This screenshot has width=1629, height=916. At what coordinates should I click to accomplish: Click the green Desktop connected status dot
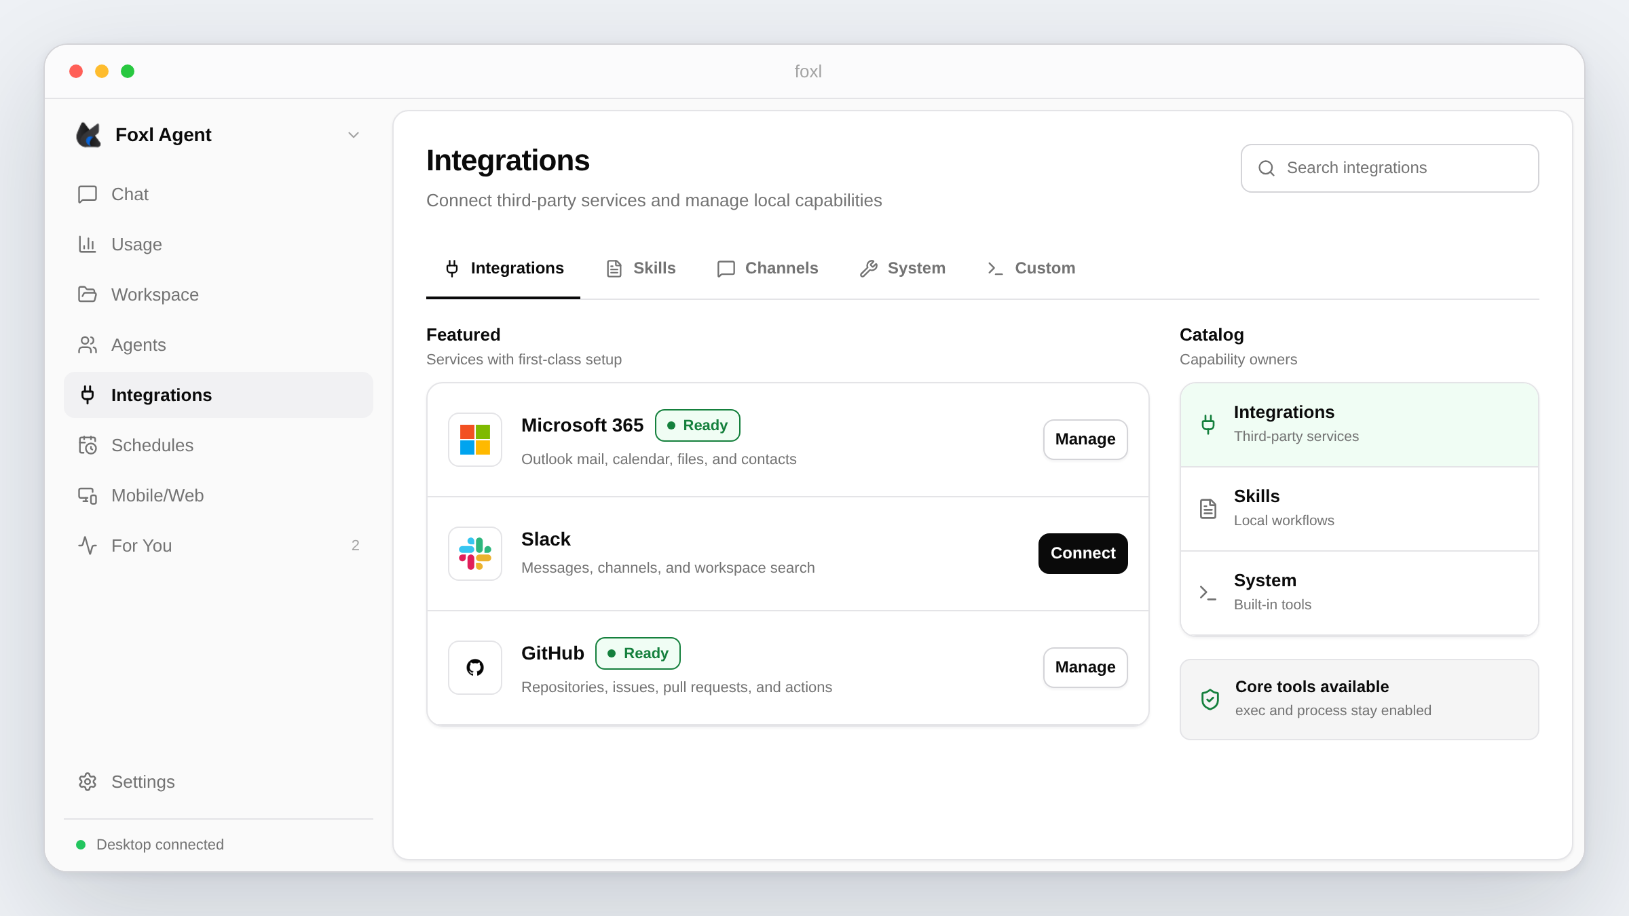[81, 845]
